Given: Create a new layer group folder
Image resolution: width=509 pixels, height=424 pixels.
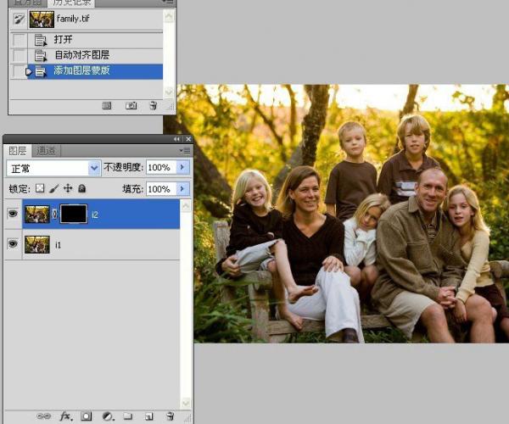Looking at the screenshot, I should 128,416.
